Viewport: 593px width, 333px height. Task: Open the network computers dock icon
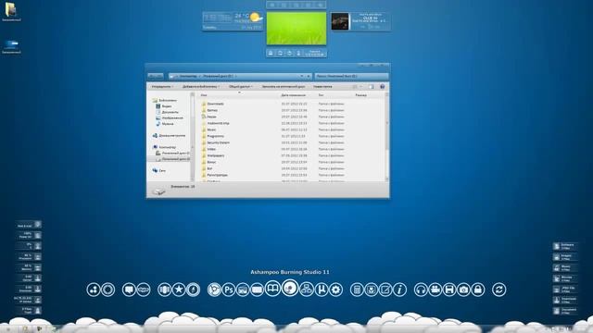(x=307, y=290)
